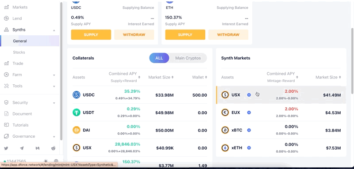354x169 pixels.
Task: Switch collaterals filter to Main Cryptos
Action: click(x=188, y=58)
